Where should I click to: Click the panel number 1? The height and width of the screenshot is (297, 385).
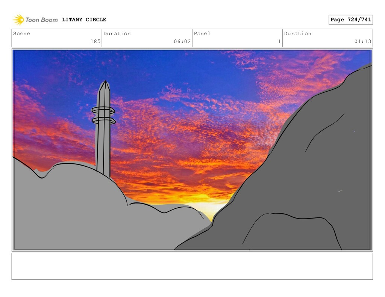pos(279,41)
